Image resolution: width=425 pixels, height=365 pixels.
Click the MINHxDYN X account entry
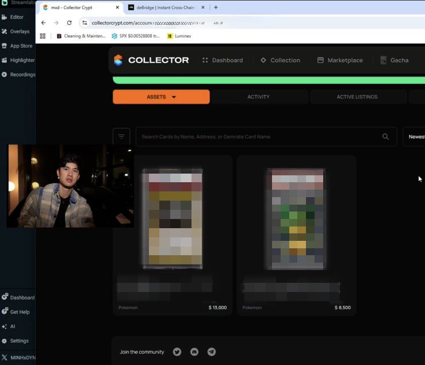(18, 358)
